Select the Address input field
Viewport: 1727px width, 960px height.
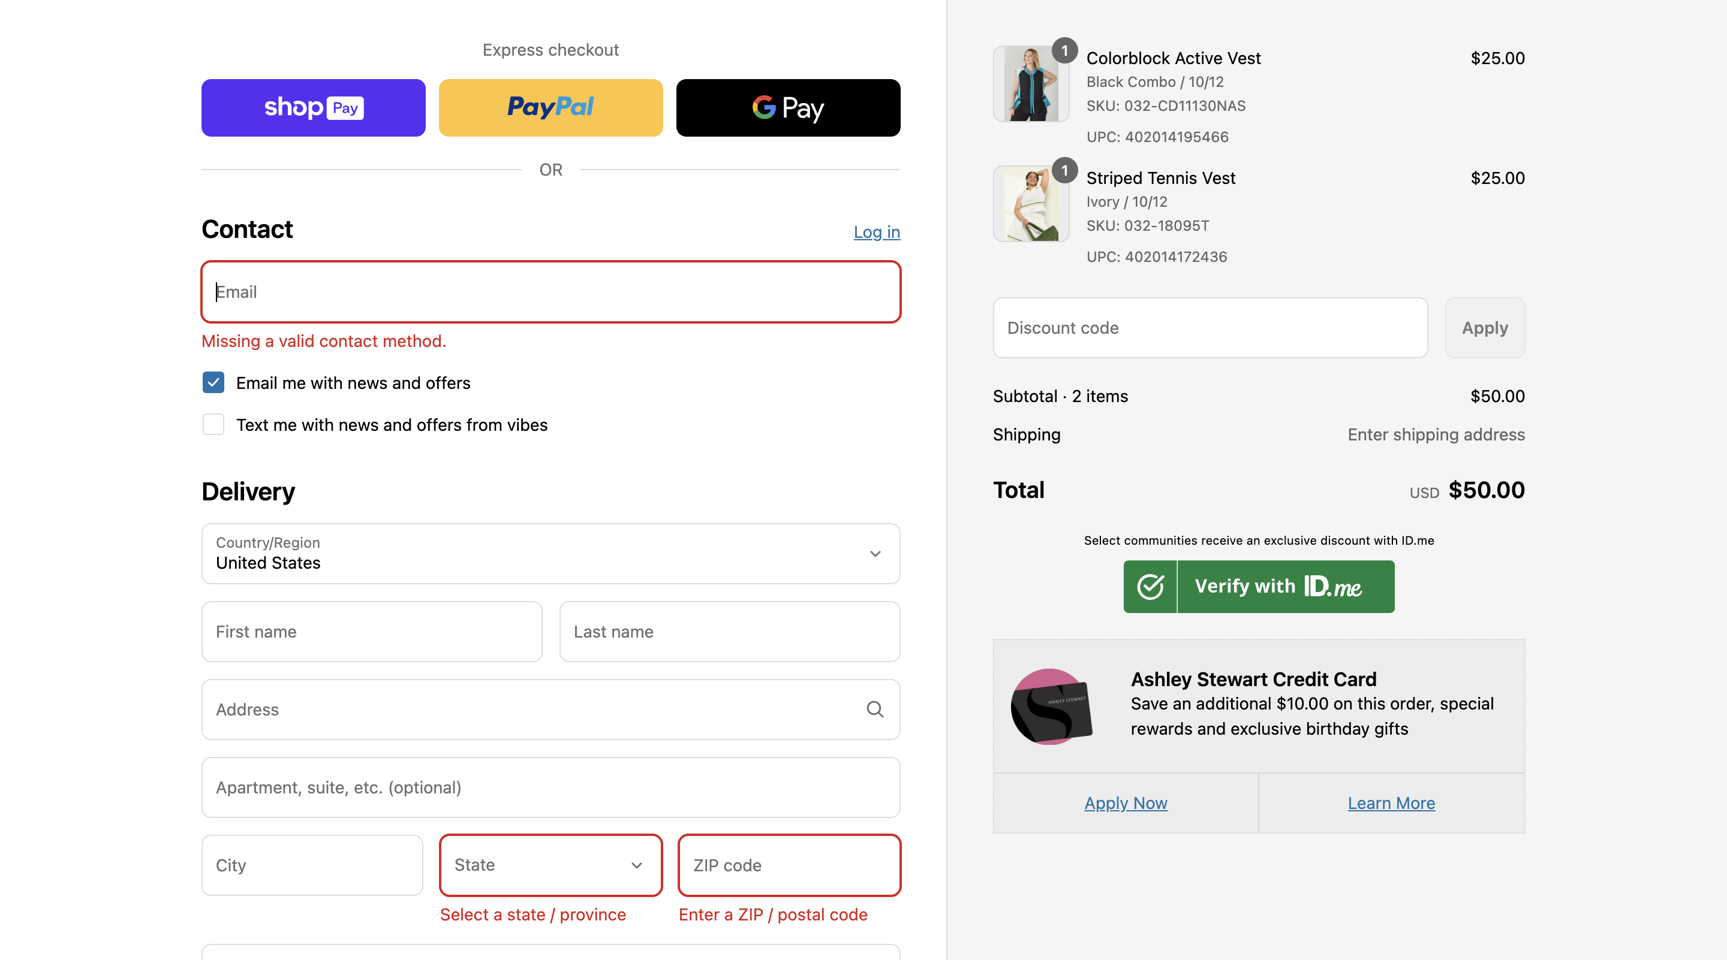tap(550, 710)
